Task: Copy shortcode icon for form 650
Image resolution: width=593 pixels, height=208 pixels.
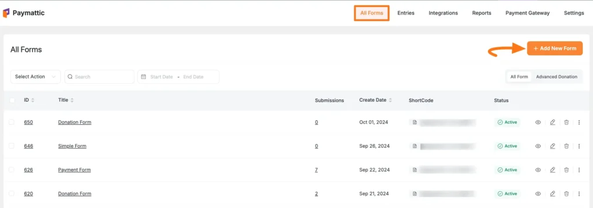Action: (x=415, y=122)
